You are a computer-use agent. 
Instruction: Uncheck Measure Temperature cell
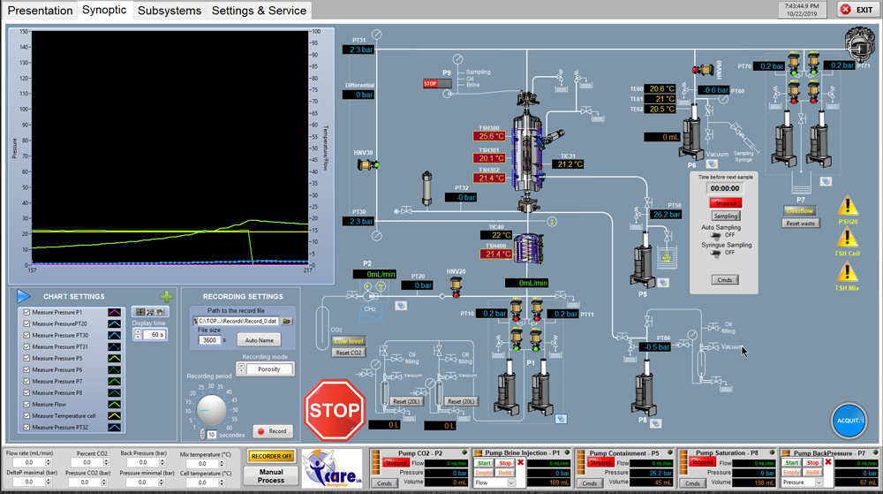[x=26, y=415]
